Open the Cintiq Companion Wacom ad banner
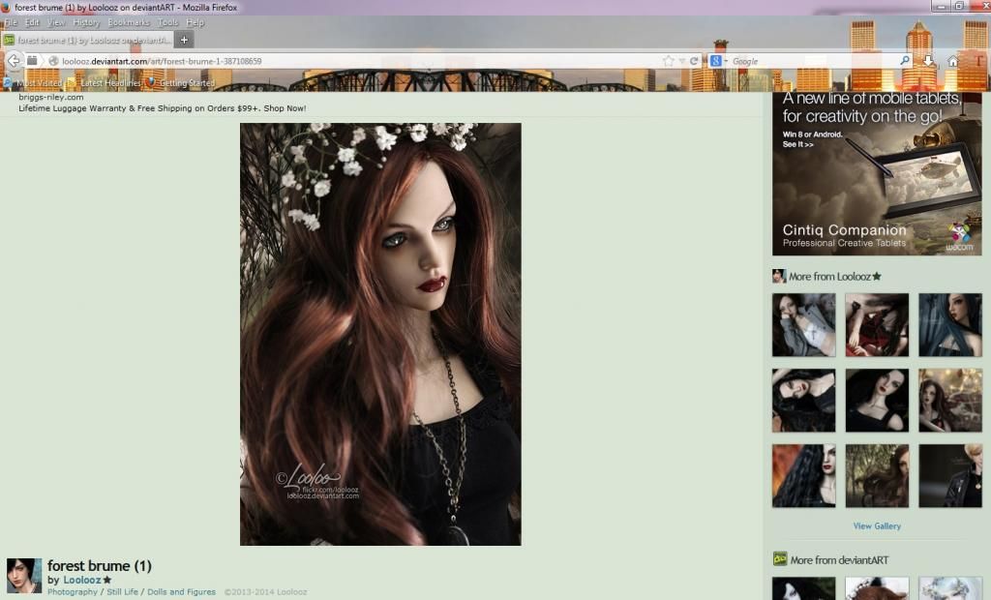Screen dimensions: 991x600 (x=877, y=174)
